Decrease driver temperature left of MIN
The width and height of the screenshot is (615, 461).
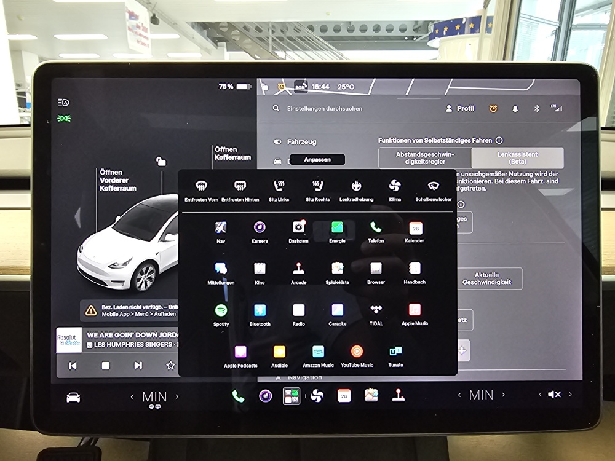(132, 396)
